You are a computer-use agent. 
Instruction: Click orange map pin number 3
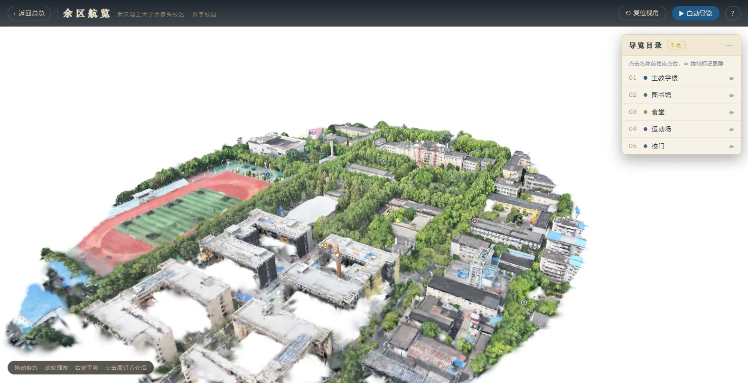[x=325, y=245]
